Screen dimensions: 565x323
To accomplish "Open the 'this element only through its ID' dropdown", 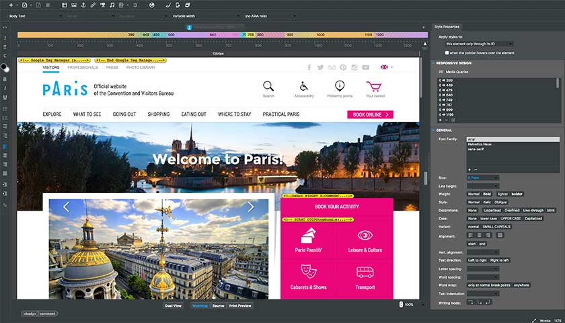I will click(x=479, y=44).
